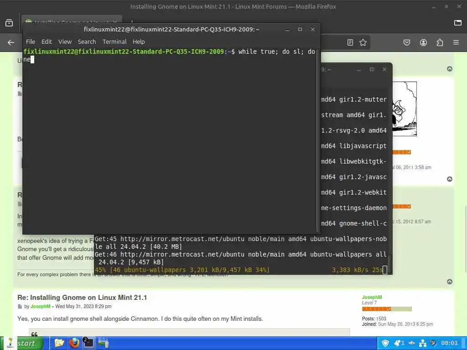Open the network connection tray icon
The width and height of the screenshot is (467, 350).
coord(423,344)
